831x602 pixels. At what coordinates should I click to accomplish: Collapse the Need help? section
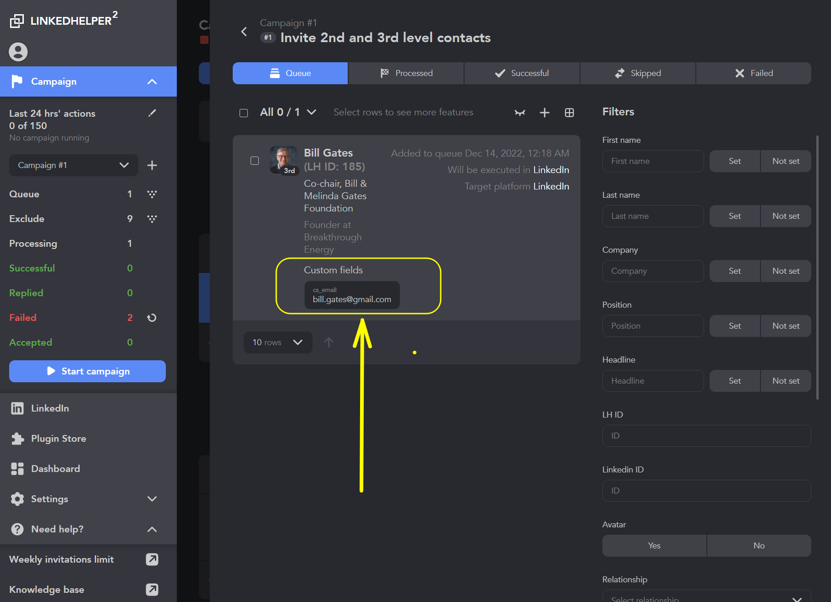click(152, 529)
